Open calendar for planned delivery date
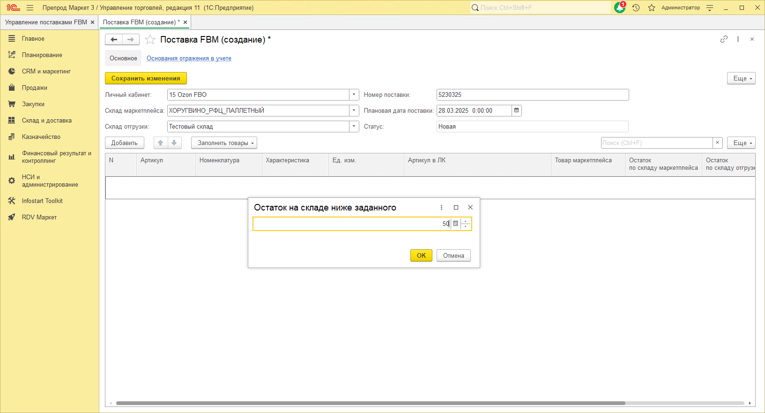The height and width of the screenshot is (413, 765). click(x=516, y=111)
